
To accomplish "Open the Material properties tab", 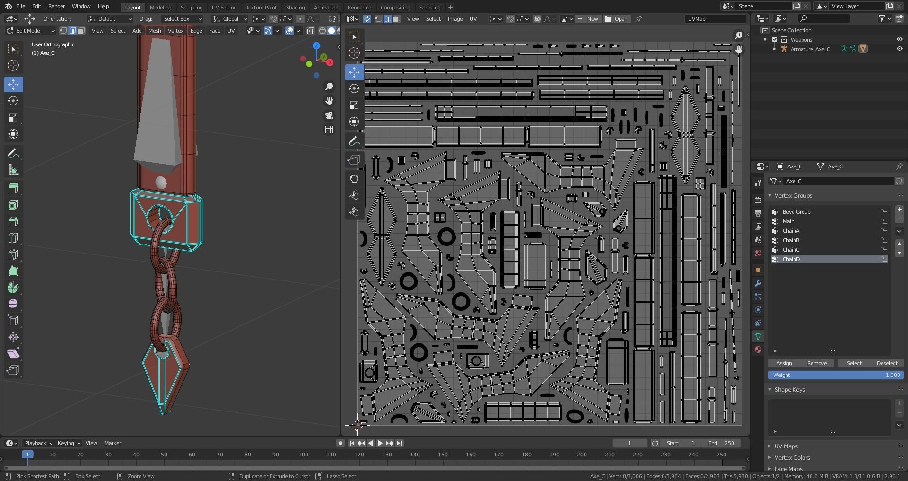I will 758,350.
